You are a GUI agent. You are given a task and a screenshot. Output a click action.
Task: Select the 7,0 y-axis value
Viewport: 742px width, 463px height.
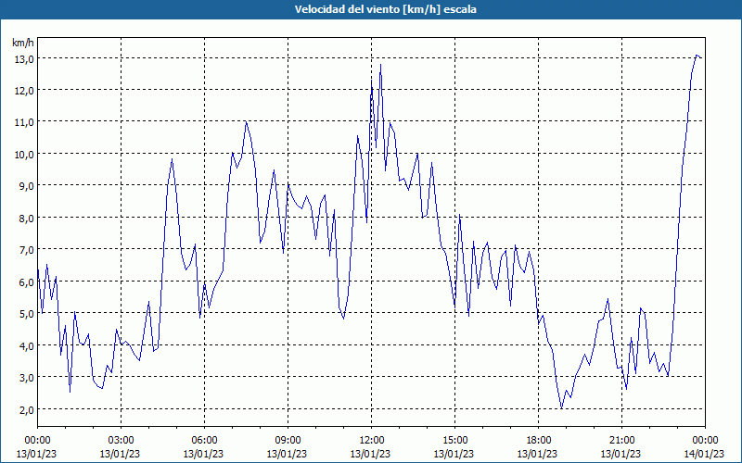point(26,250)
